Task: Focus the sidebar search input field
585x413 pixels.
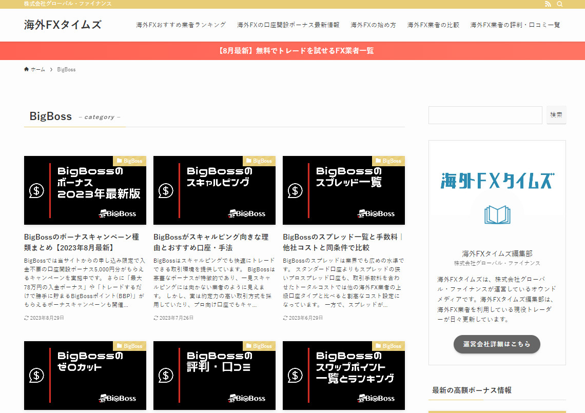Action: point(485,115)
